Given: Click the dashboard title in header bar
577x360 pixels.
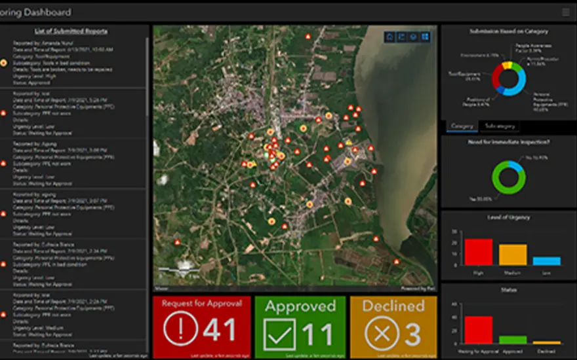Looking at the screenshot, I should coord(35,12).
